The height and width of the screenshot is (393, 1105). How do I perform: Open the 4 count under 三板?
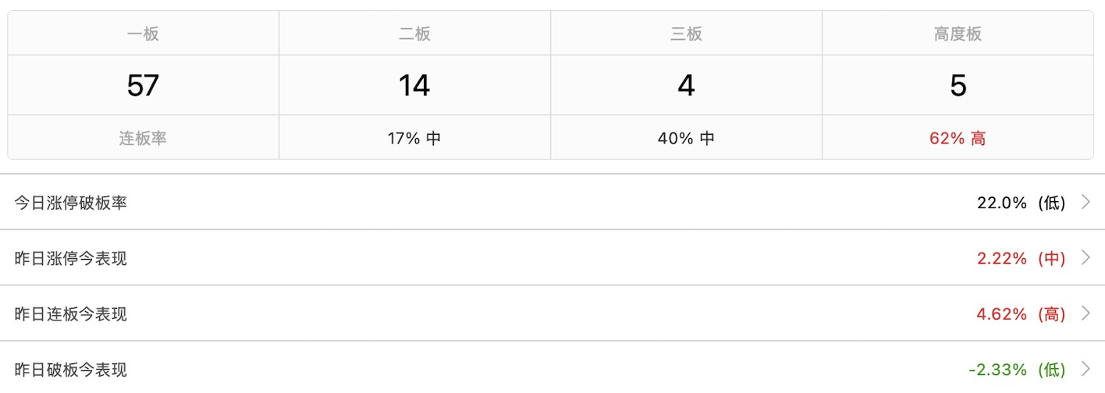click(x=686, y=85)
